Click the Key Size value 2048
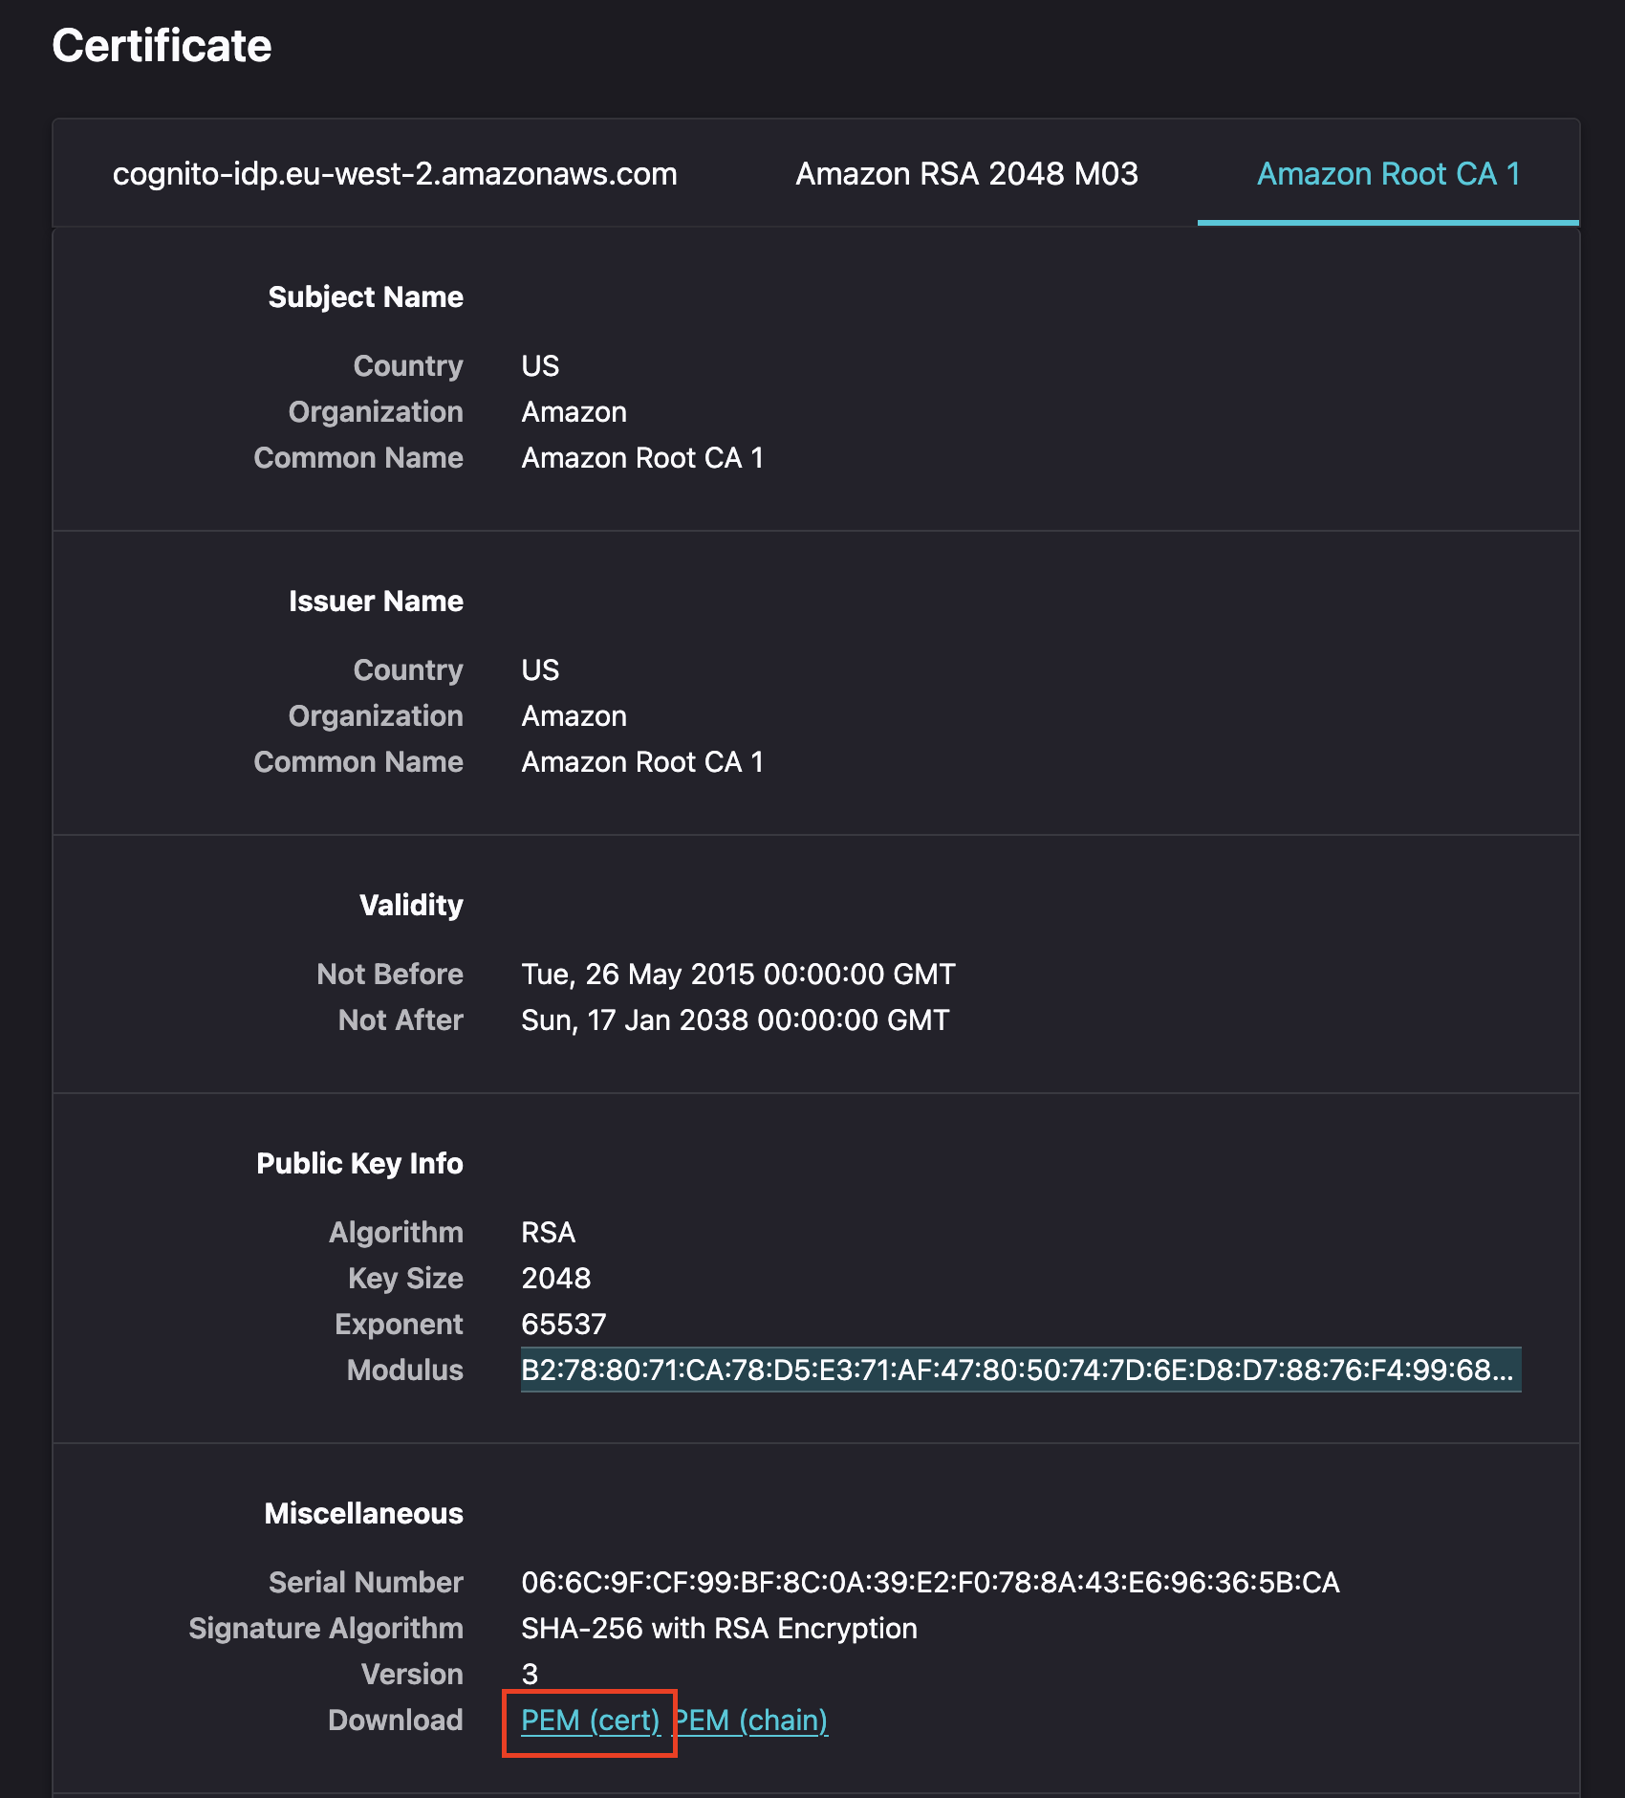The height and width of the screenshot is (1798, 1625). (x=555, y=1279)
